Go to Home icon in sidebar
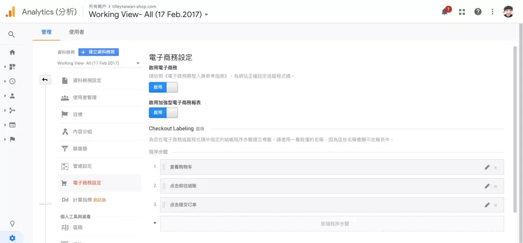The height and width of the screenshot is (243, 523). 12,52
